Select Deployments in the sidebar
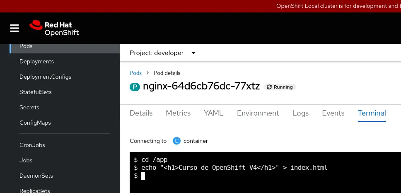 coord(36,61)
